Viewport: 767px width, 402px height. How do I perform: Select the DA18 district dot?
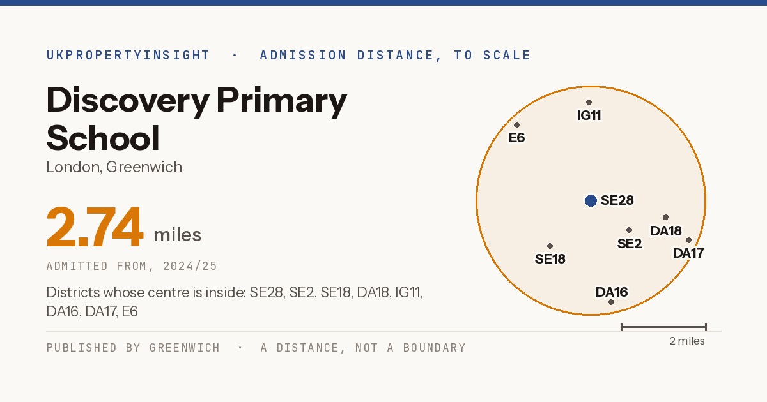[x=665, y=217]
